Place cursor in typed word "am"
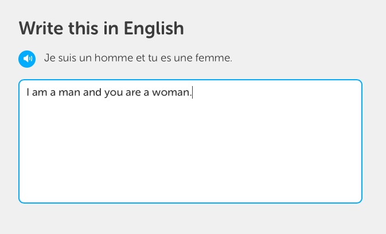The width and height of the screenshot is (386, 234). (x=40, y=92)
